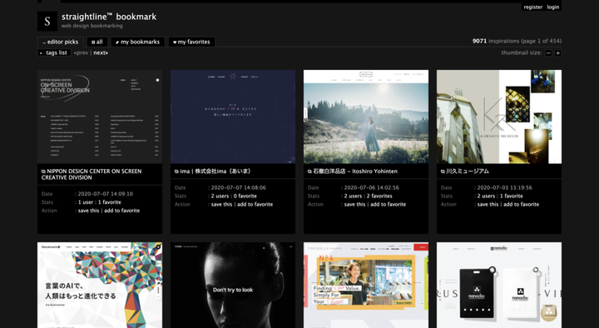This screenshot has height=328, width=599.
Task: Increase thumbnail size with plus button
Action: (x=557, y=53)
